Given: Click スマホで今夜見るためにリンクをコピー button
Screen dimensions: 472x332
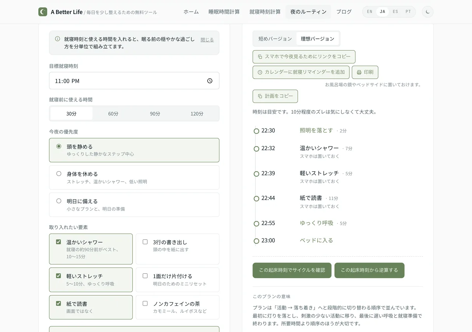Looking at the screenshot, I should [304, 57].
